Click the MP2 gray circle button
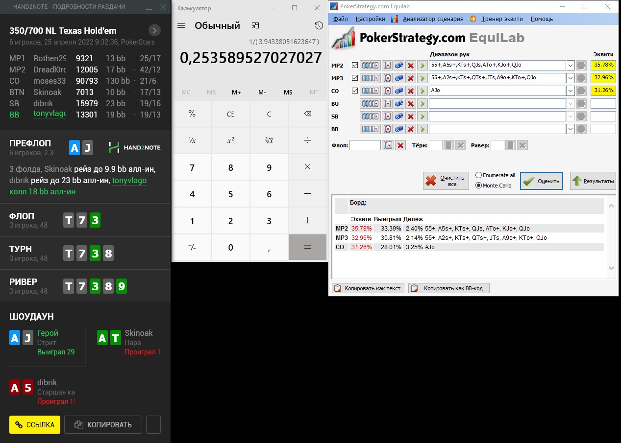621x443 pixels. pyautogui.click(x=581, y=65)
